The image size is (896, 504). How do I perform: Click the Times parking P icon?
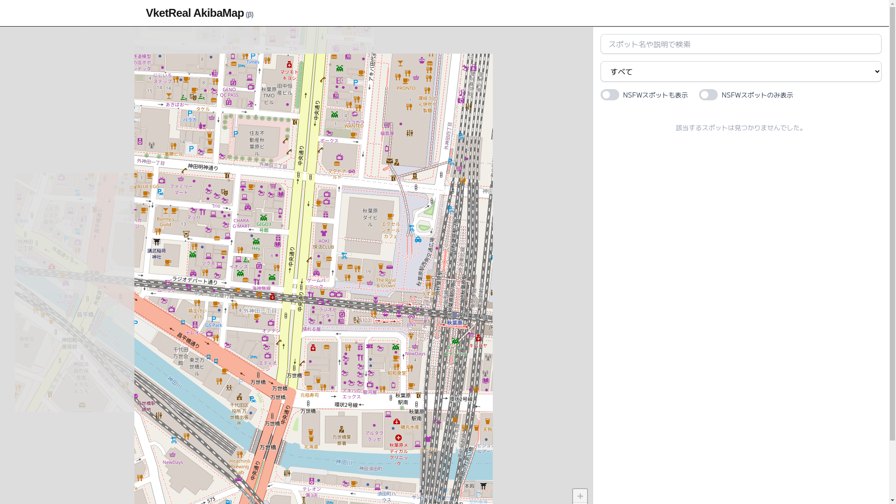coord(253,56)
